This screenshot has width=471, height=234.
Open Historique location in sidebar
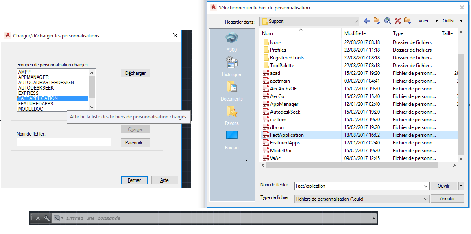[x=231, y=67]
